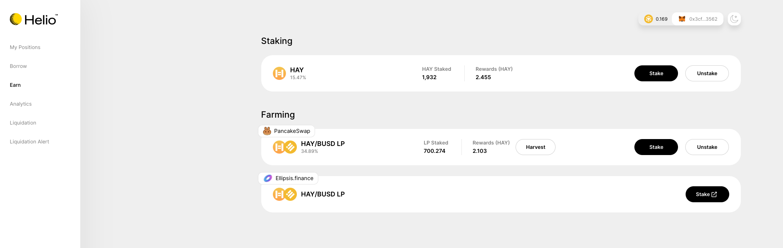Open Liquidation Alert page
Viewport: 783px width, 248px height.
29,142
